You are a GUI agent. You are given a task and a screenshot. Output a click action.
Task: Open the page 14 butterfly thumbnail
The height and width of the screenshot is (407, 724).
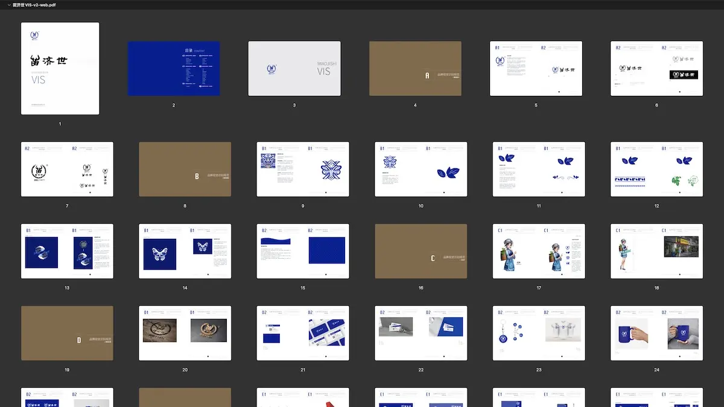pos(185,251)
